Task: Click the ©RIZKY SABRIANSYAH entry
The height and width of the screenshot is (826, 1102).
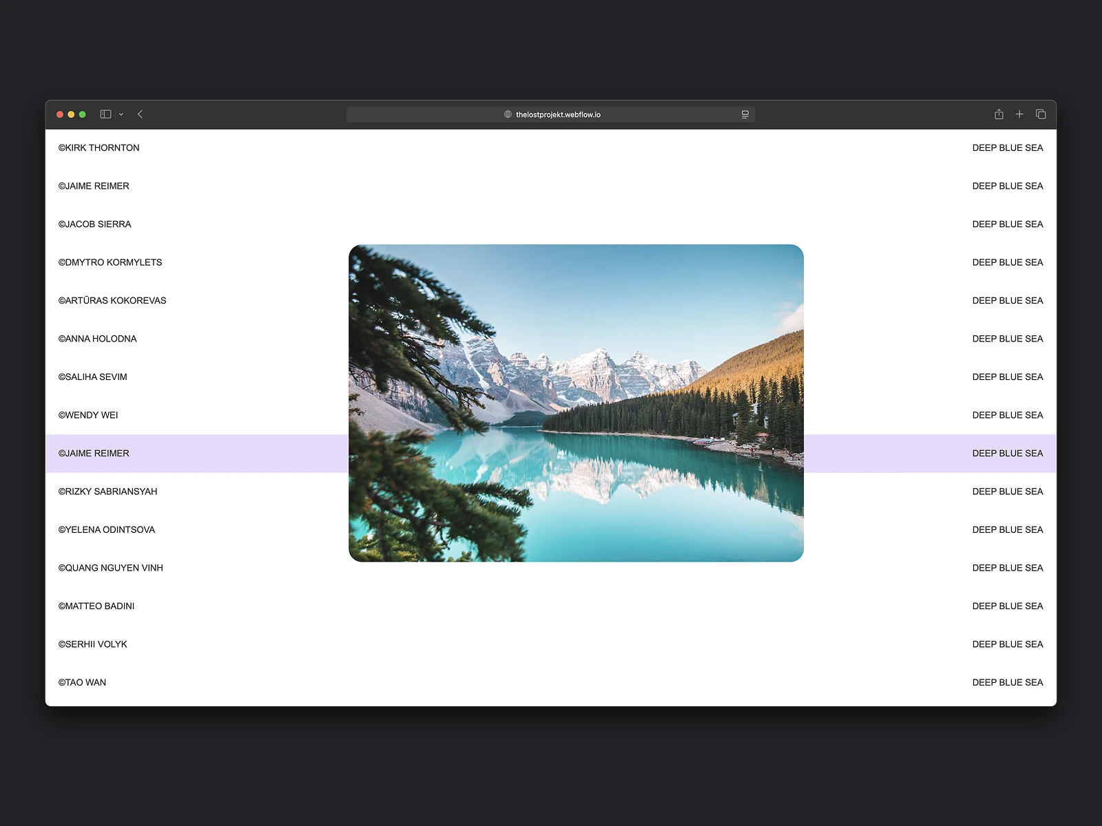Action: coord(108,491)
